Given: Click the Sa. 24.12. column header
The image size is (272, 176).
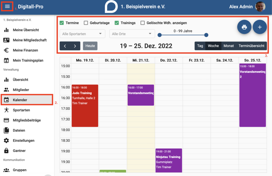Looking at the screenshot, I should pyautogui.click(x=225, y=60).
